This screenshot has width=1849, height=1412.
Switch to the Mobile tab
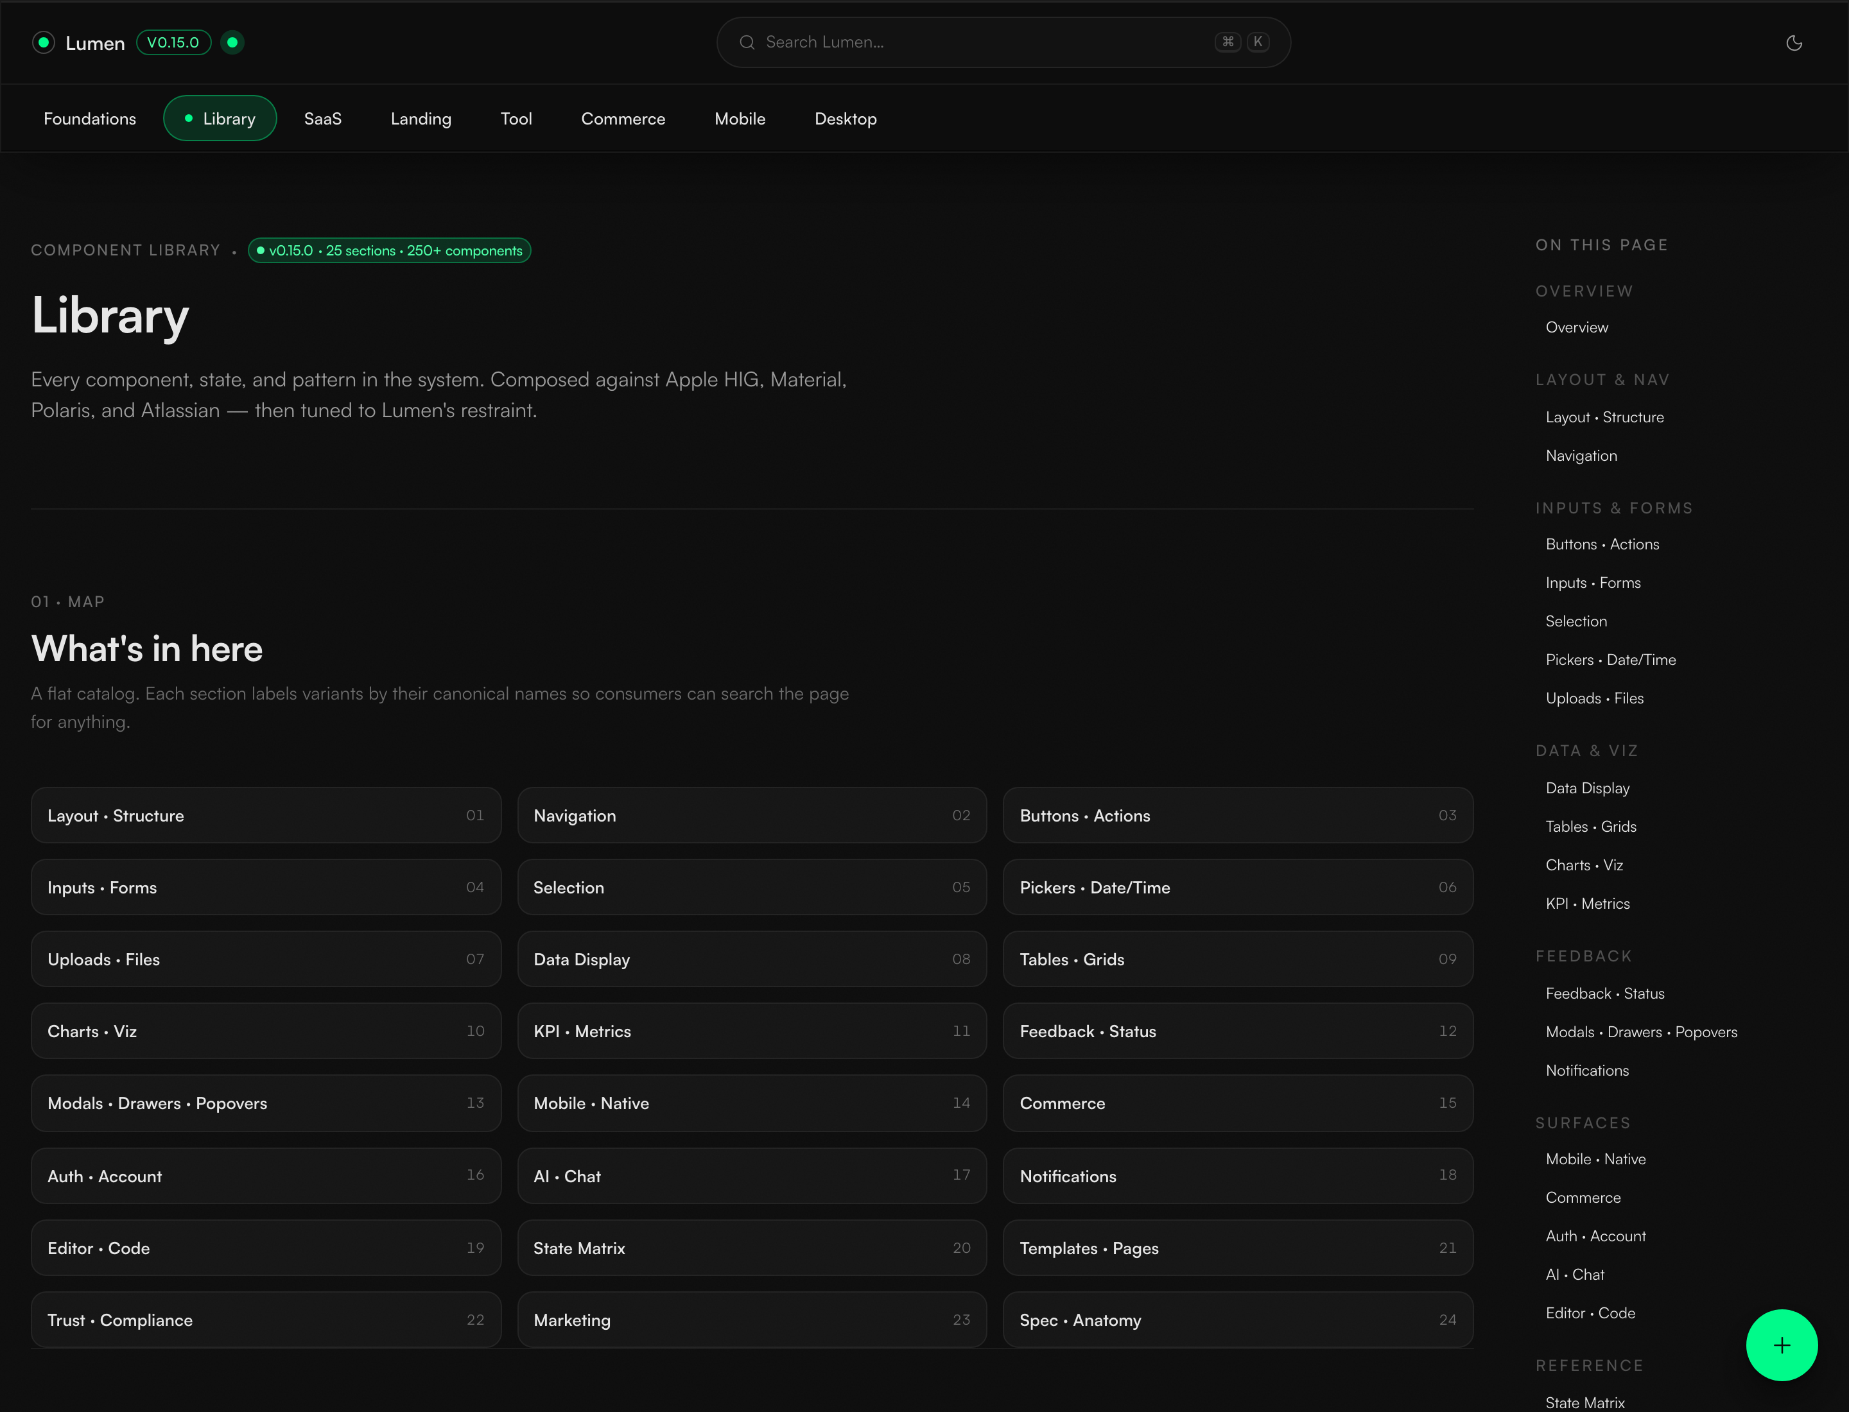click(740, 119)
